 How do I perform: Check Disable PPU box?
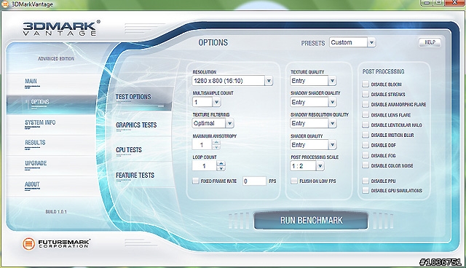366,181
